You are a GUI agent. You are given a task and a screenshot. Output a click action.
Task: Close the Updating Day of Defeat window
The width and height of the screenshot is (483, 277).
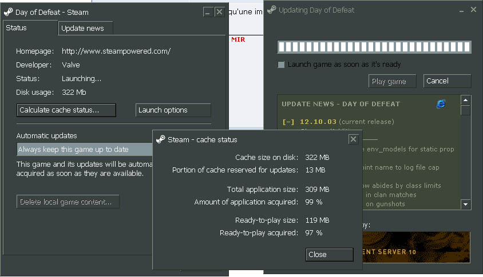(x=473, y=10)
